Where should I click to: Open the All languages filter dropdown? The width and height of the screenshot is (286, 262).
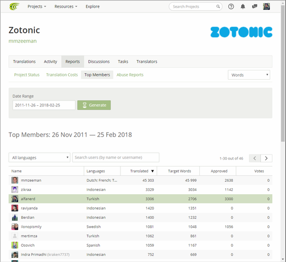coord(39,158)
